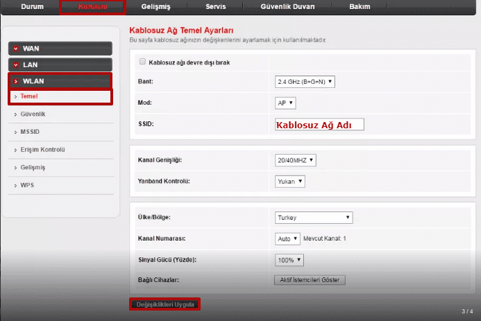The height and width of the screenshot is (321, 481).
Task: Click the LAN arrow icon
Action: 16,65
